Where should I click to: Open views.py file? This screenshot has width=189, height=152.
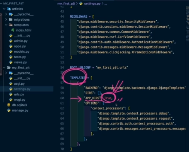pyautogui.click(x=20, y=62)
